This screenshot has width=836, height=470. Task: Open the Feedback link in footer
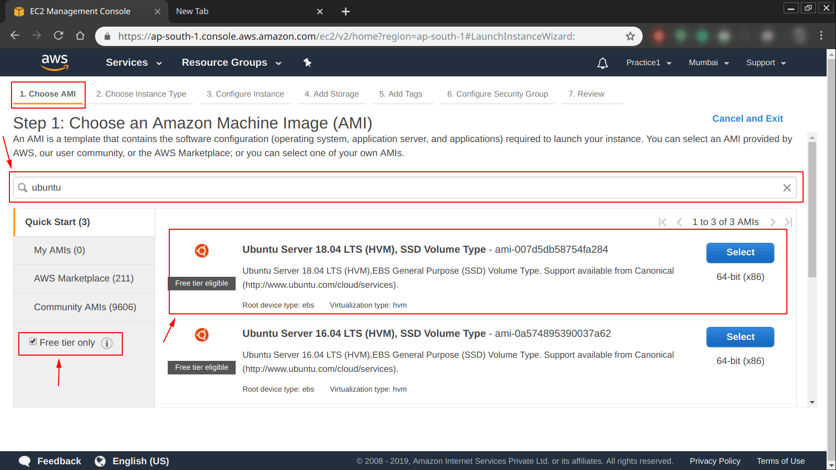pyautogui.click(x=59, y=461)
